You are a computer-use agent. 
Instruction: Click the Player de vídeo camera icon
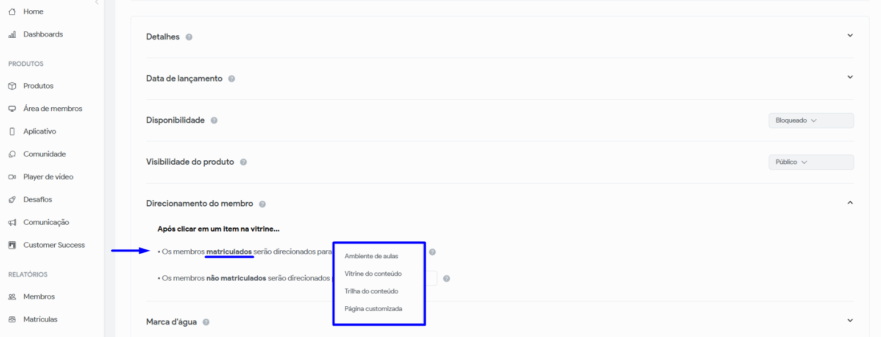point(12,177)
